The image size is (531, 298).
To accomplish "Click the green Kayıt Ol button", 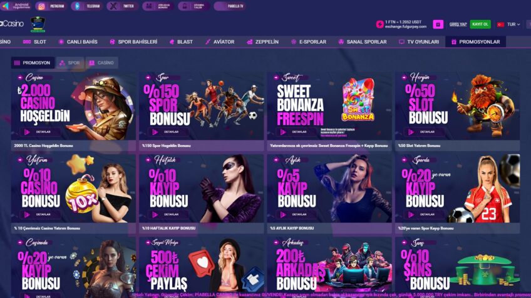I will (480, 24).
